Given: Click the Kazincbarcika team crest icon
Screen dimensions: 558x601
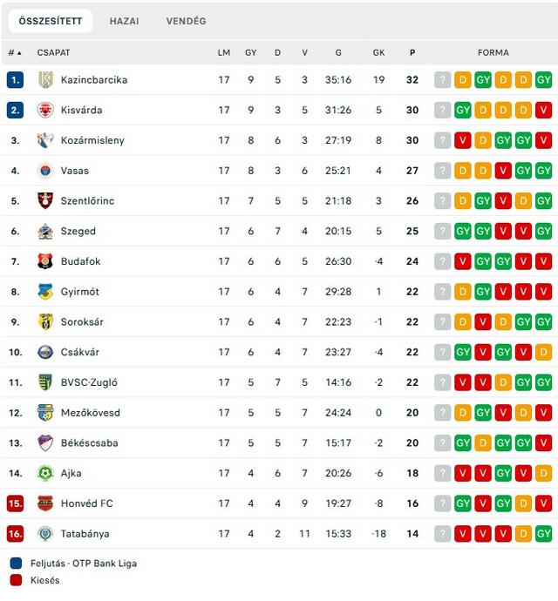Looking at the screenshot, I should [x=45, y=80].
